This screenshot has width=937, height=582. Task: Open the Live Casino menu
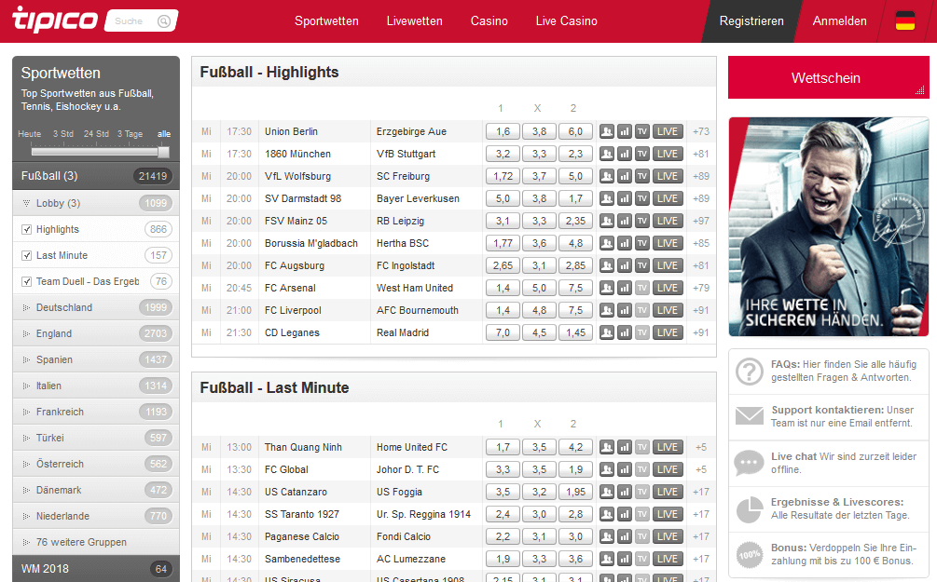coord(567,20)
